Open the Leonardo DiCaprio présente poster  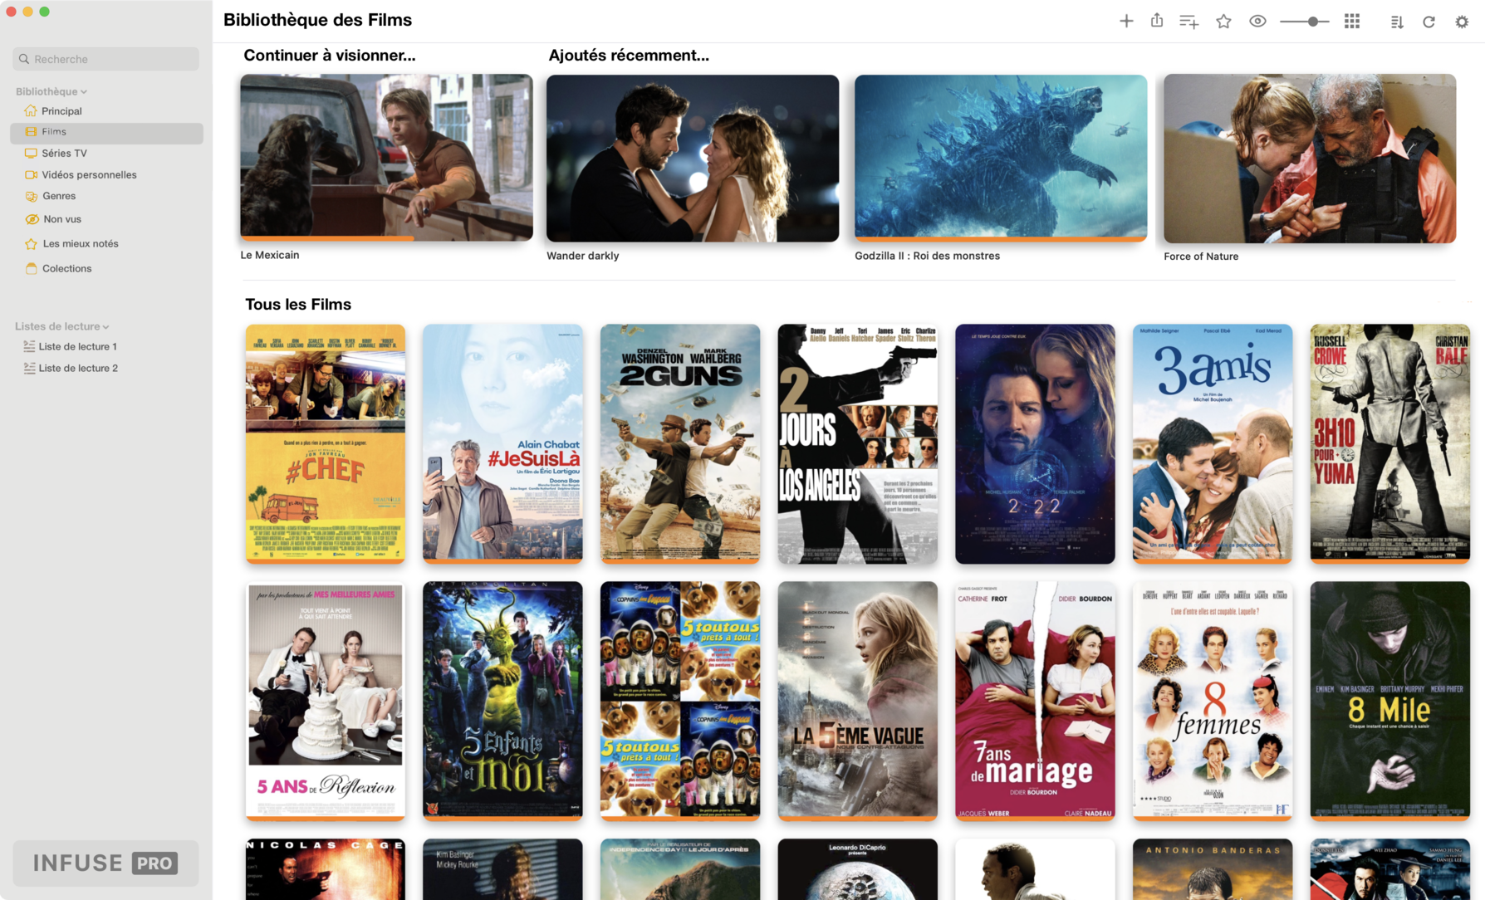[x=858, y=869]
